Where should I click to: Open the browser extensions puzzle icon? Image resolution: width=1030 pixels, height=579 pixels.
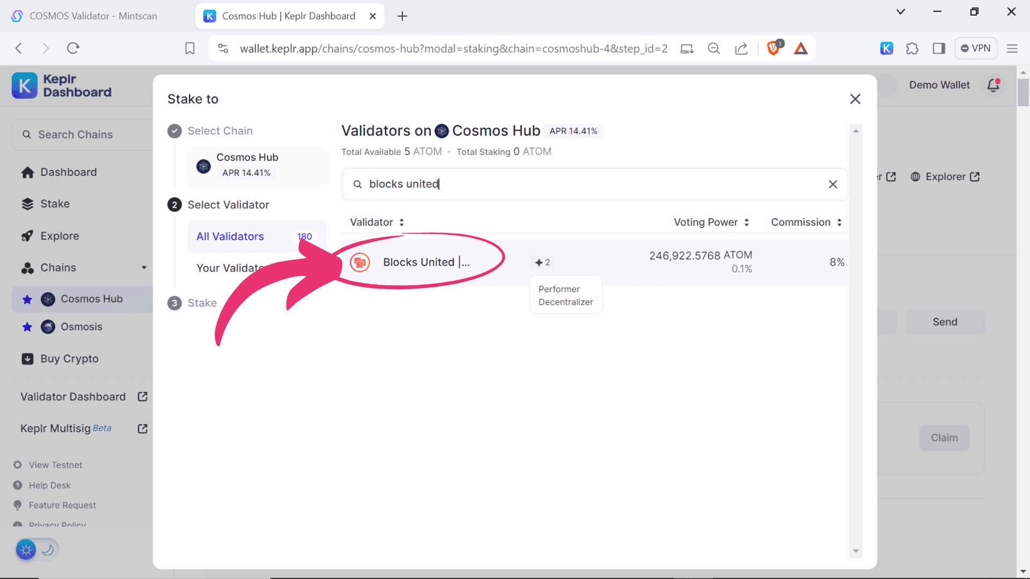pyautogui.click(x=912, y=48)
